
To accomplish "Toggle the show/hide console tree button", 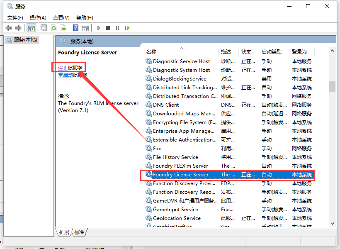I will [31, 28].
